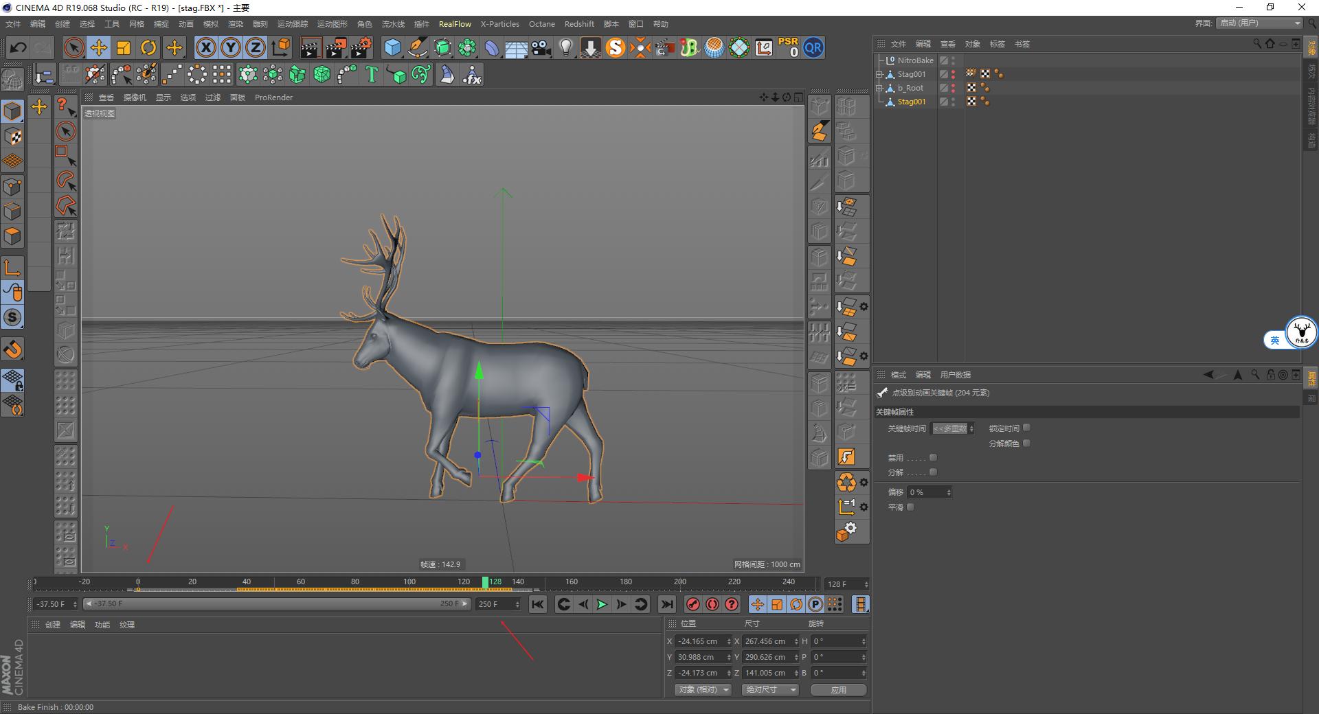Screen dimensions: 1319x714
Task: Select the Scale tool in the top toolbar
Action: 124,47
